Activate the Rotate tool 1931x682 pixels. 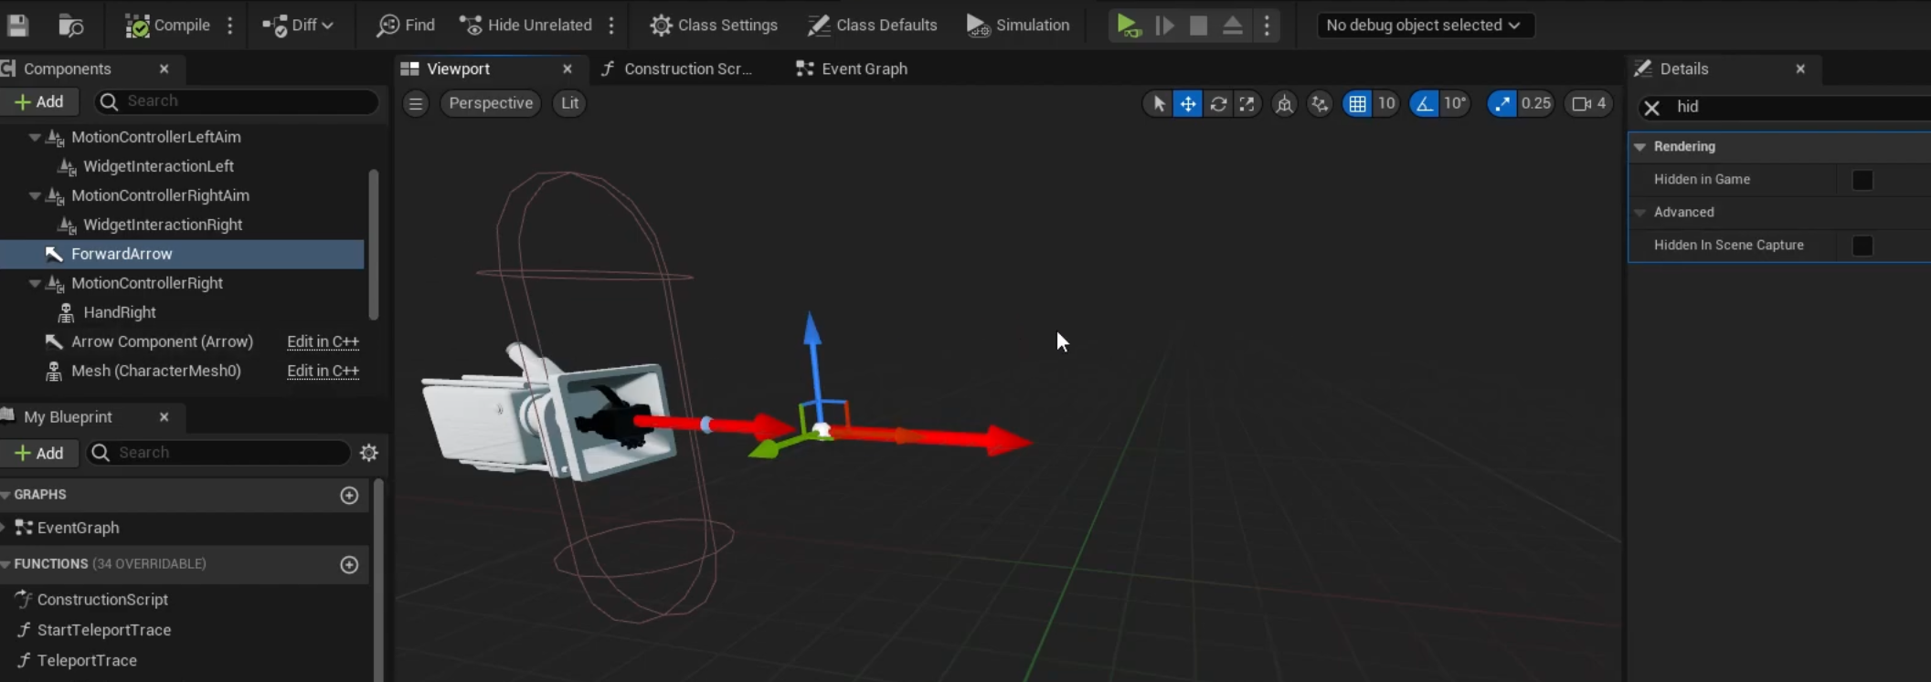1217,103
